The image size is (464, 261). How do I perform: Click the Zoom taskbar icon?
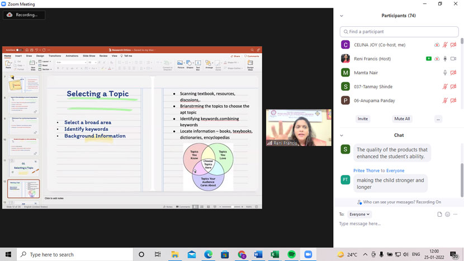coord(307,254)
